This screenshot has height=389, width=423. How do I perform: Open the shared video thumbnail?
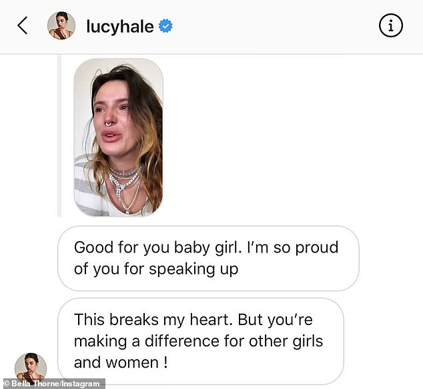(118, 137)
